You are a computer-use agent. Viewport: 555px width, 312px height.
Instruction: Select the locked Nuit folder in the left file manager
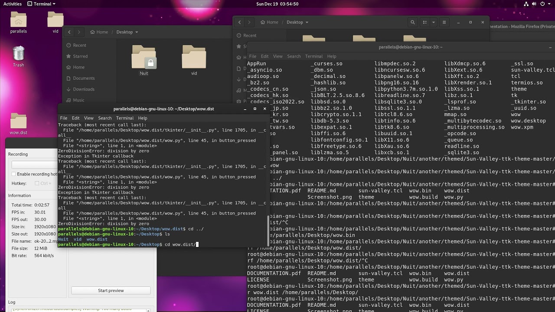[144, 60]
